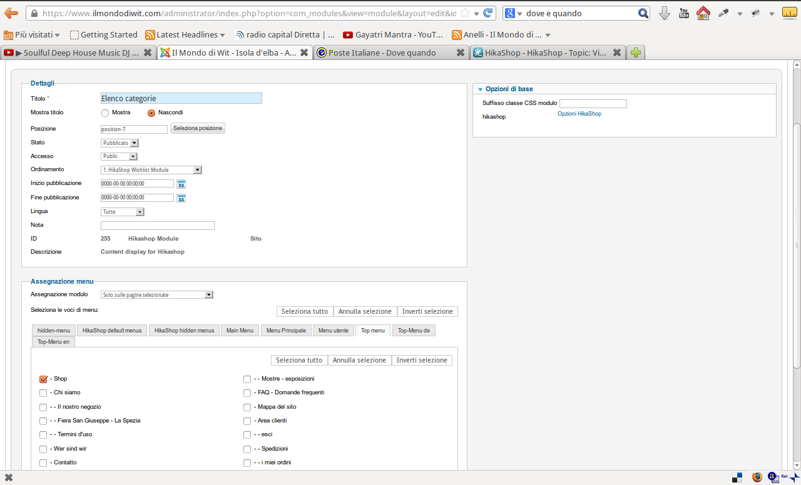
Task: Click the Firefox icon in the status bar
Action: (757, 477)
